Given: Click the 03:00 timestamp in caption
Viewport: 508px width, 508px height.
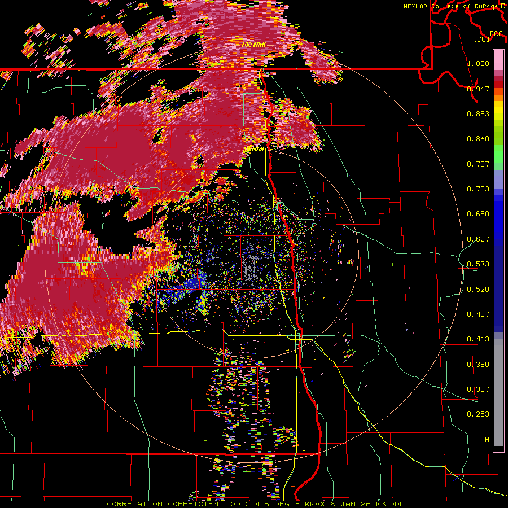Looking at the screenshot, I should tap(389, 504).
